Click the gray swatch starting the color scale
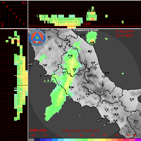The height and width of the screenshot is (141, 141). click(x=31, y=140)
